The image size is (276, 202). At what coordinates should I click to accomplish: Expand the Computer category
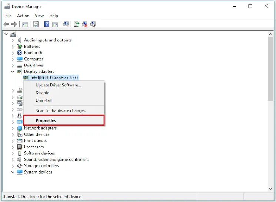(13, 59)
